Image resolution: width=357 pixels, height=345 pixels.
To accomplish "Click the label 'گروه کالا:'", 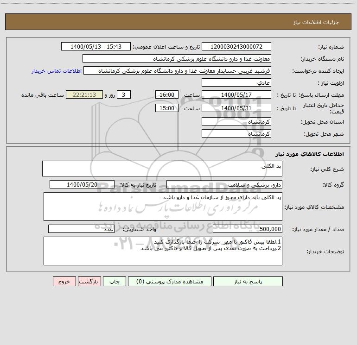I will [x=333, y=185].
